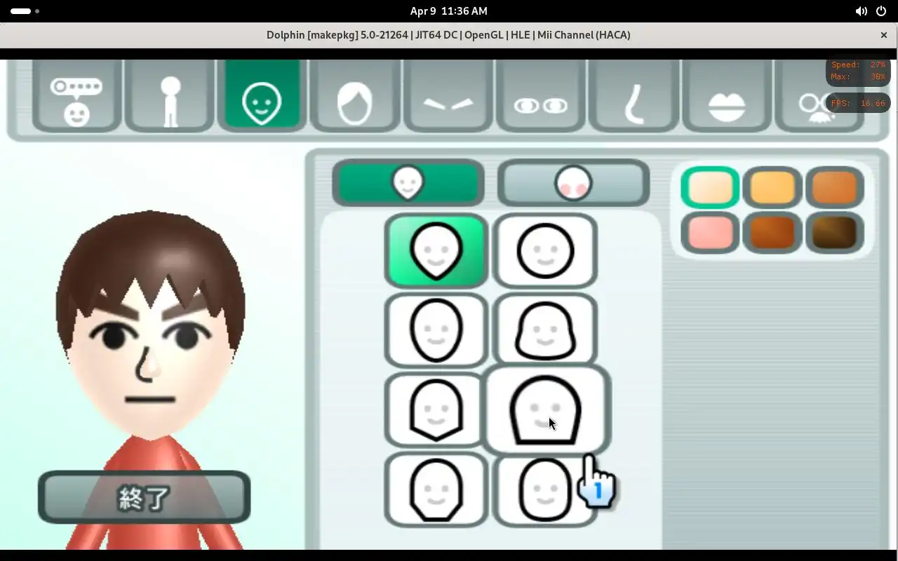
Task: Open the GNOME Activities overview pill
Action: click(25, 11)
